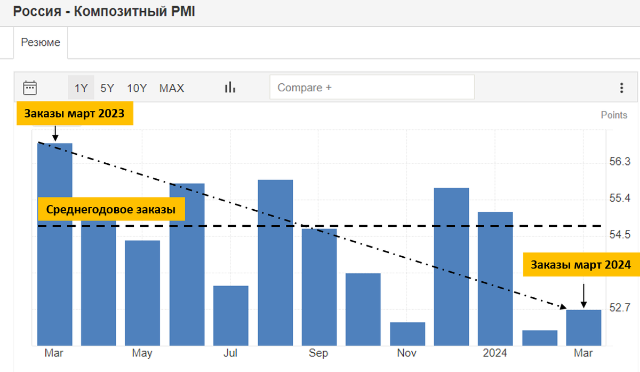Click the Jul x-axis label
This screenshot has height=372, width=640.
tap(230, 353)
